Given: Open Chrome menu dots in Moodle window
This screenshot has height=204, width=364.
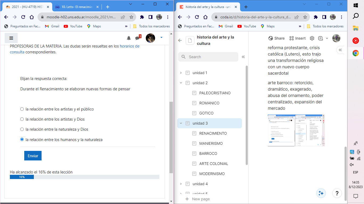Looking at the screenshot, I should [x=168, y=17].
